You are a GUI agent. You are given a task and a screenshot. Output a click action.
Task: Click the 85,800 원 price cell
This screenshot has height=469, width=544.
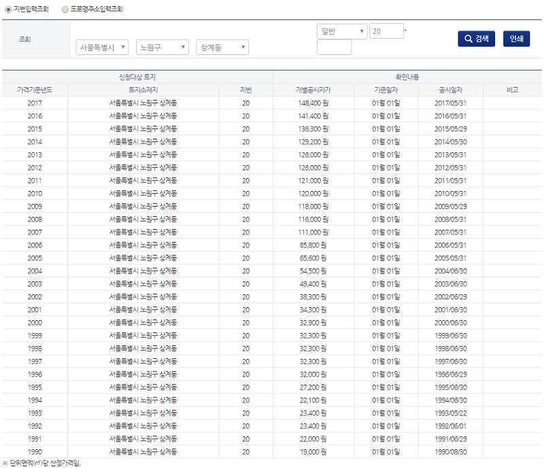click(313, 245)
